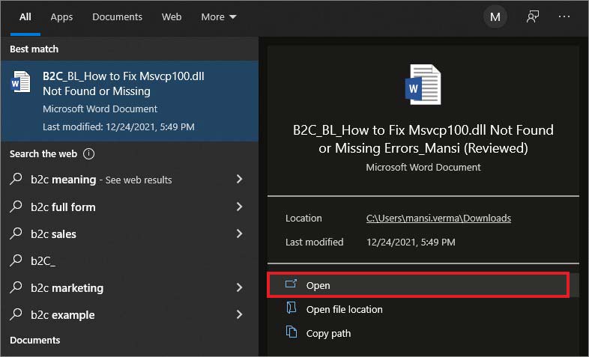Click the search icon beside 'b2c full form'
The image size is (589, 357).
click(x=16, y=207)
